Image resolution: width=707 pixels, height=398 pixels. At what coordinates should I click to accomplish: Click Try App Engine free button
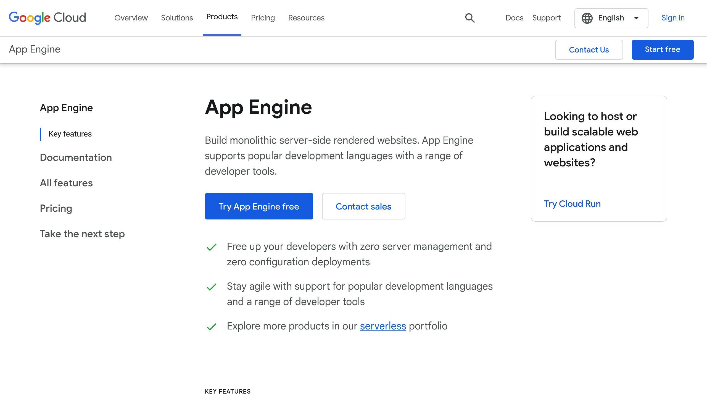point(259,206)
